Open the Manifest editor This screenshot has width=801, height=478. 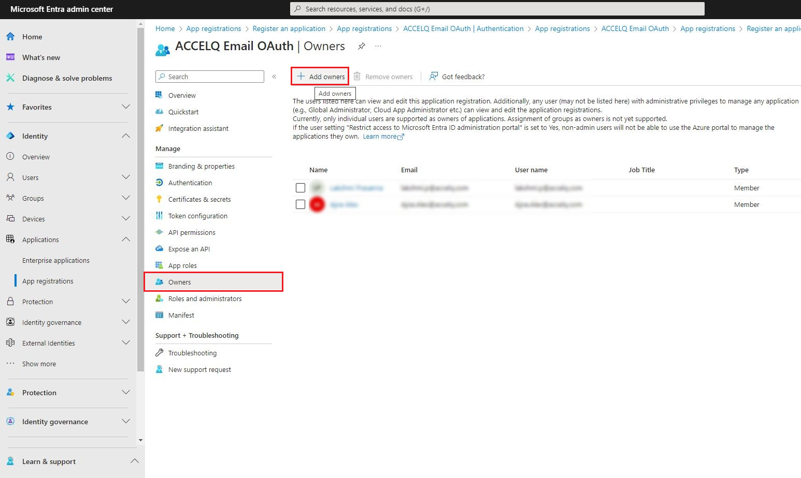(x=181, y=315)
